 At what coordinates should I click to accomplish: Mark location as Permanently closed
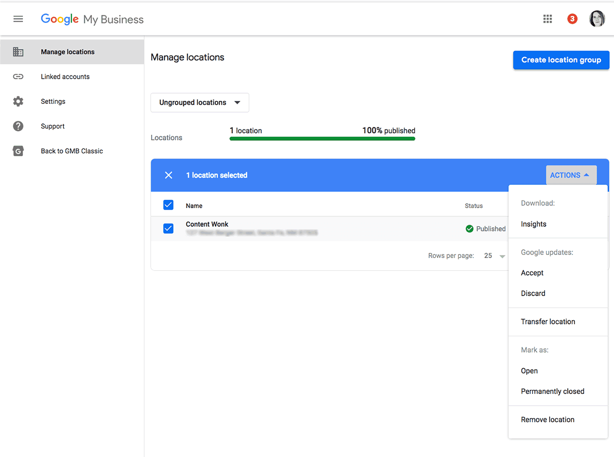click(558, 391)
